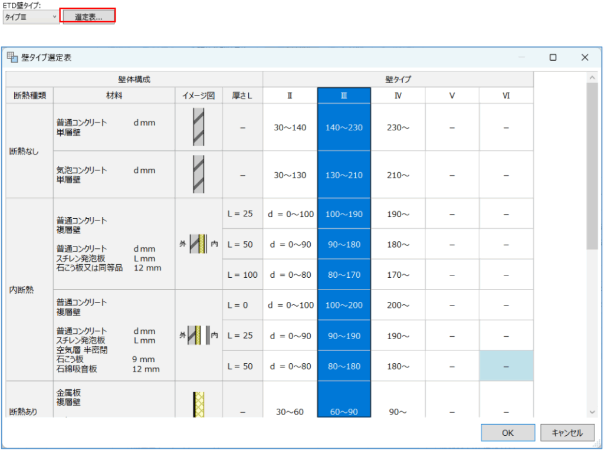Viewport: 604px width, 450px height.
Task: Click the OK button
Action: (507, 433)
